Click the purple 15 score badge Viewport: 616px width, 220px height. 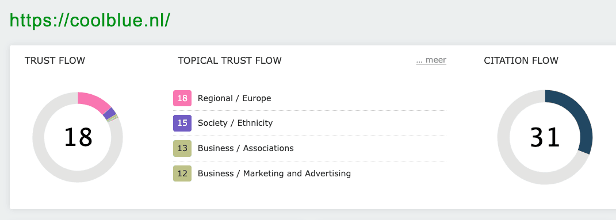(182, 123)
